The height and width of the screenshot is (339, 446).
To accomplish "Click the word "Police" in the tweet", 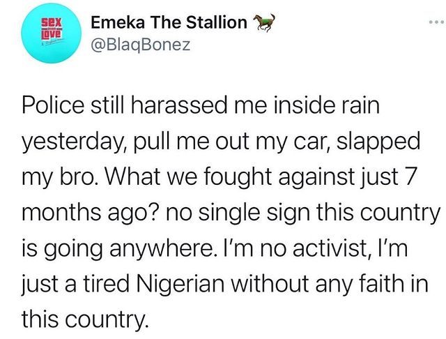I will point(52,105).
